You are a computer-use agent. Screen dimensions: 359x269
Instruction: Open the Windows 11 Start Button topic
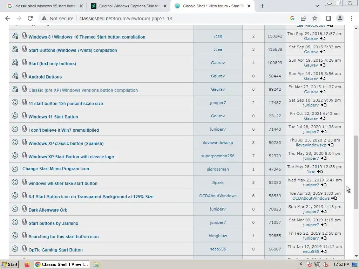pos(53,117)
